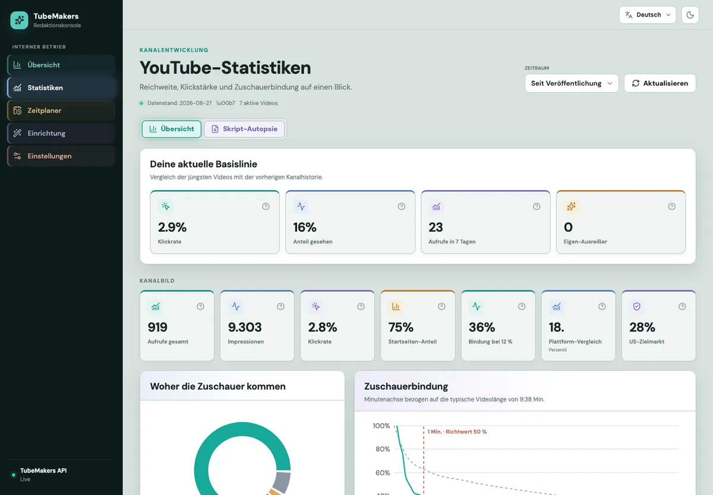The height and width of the screenshot is (495, 713).
Task: Click the 23 Aufrufe in 7 Tagen value
Action: click(436, 227)
